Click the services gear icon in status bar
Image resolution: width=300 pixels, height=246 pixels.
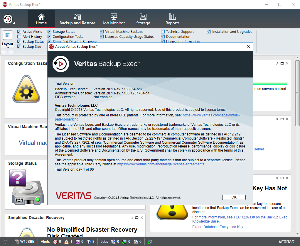150,242
